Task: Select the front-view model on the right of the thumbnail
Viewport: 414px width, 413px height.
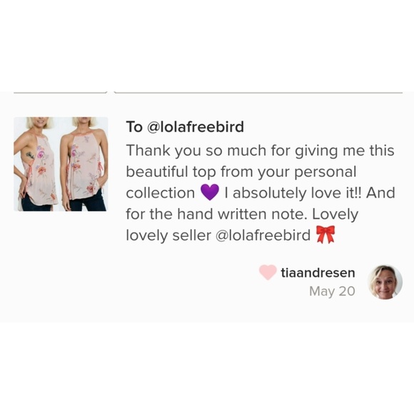Action: [84, 164]
